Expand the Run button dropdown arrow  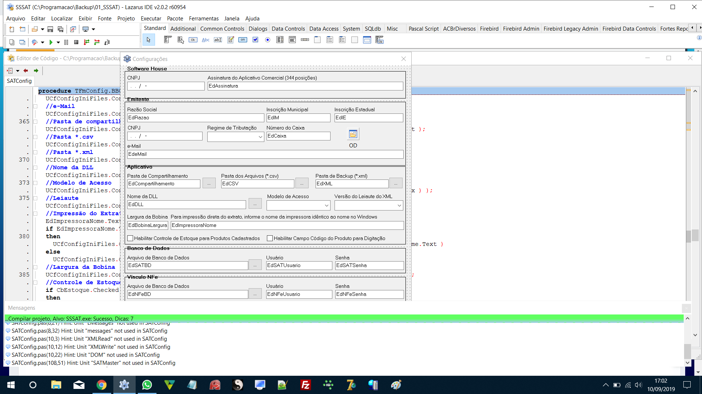click(58, 42)
